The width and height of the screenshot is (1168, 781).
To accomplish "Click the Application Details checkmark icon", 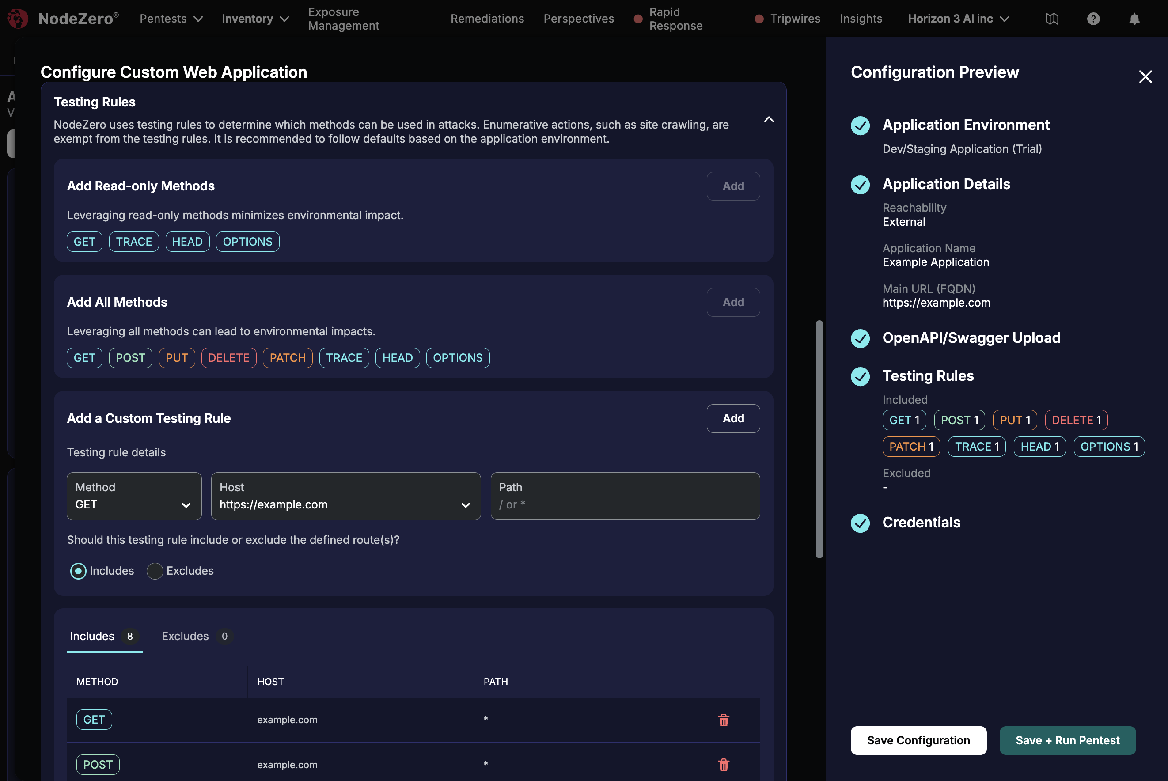I will click(x=860, y=185).
